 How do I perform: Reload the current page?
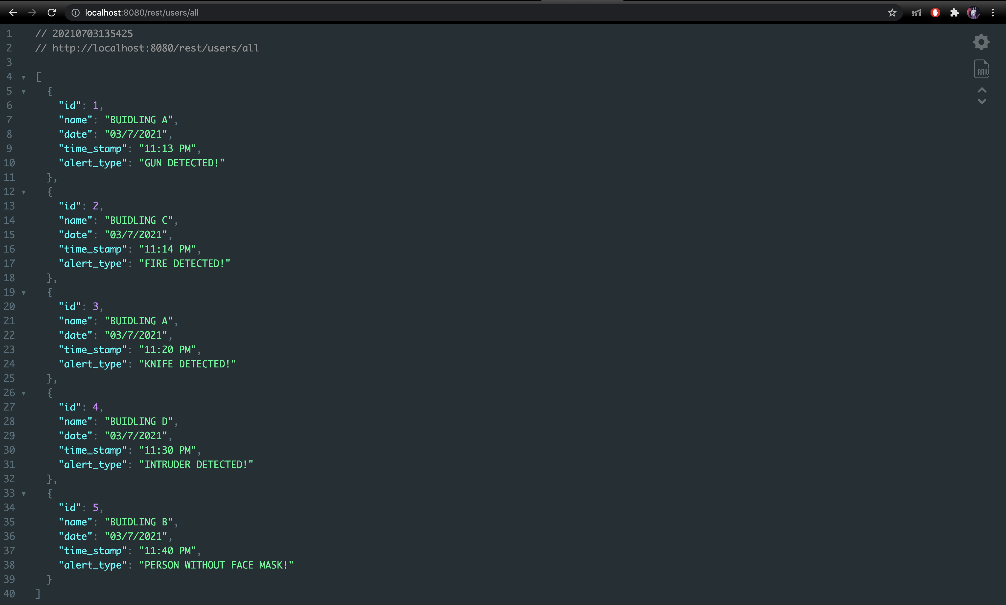click(51, 12)
